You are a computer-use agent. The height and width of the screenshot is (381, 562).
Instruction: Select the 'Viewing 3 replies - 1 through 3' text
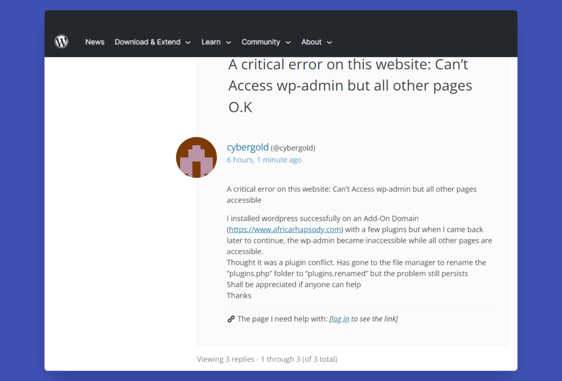coord(267,359)
